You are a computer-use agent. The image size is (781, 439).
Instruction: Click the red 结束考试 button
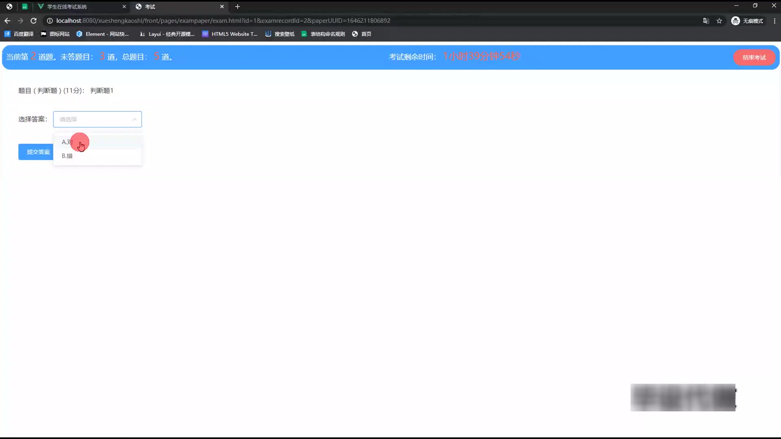[x=754, y=57]
